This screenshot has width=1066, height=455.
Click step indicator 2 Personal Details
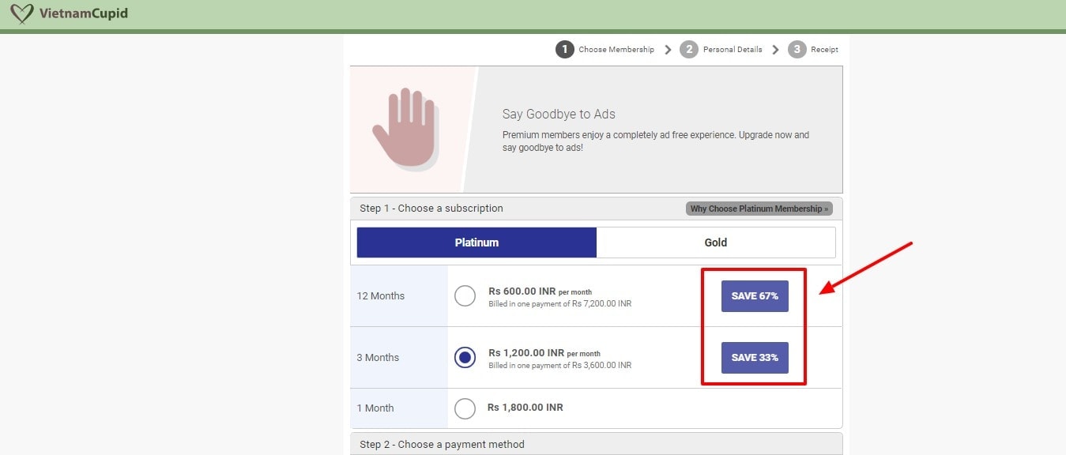(689, 49)
